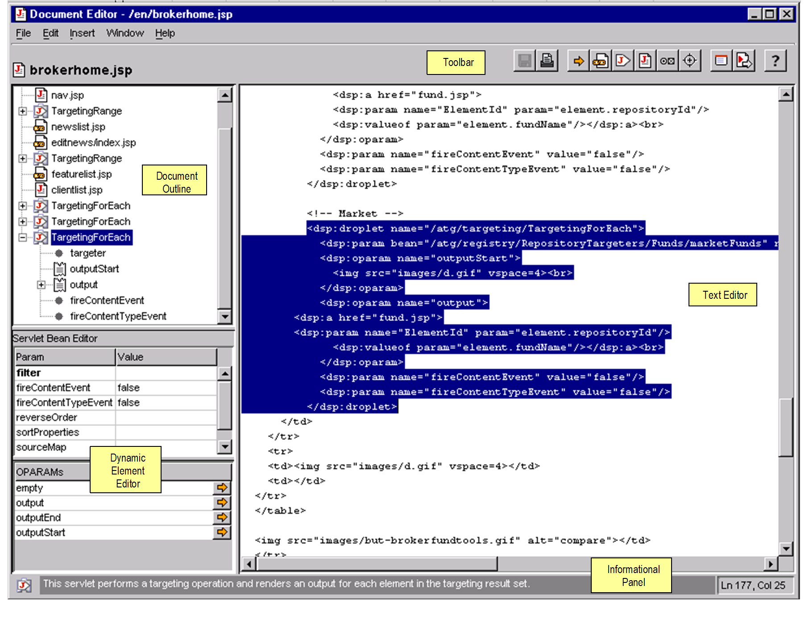Viewport: 809px width, 619px height.
Task: Click the orange arrow toolbar icon
Action: (579, 61)
